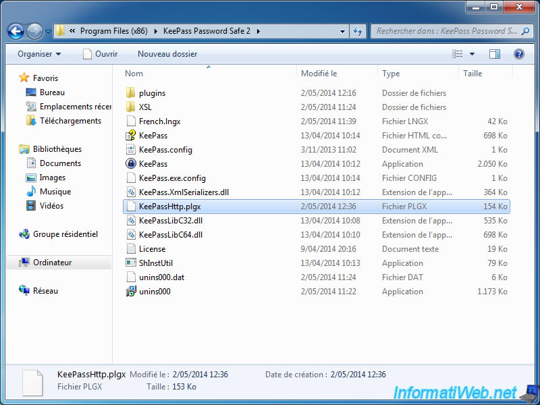Show hidden path levels via the double-chevron

(x=72, y=31)
